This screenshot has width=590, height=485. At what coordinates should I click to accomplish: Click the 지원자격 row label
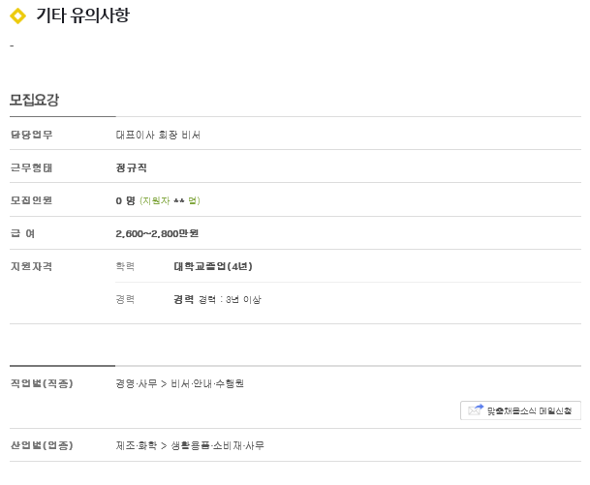click(30, 266)
